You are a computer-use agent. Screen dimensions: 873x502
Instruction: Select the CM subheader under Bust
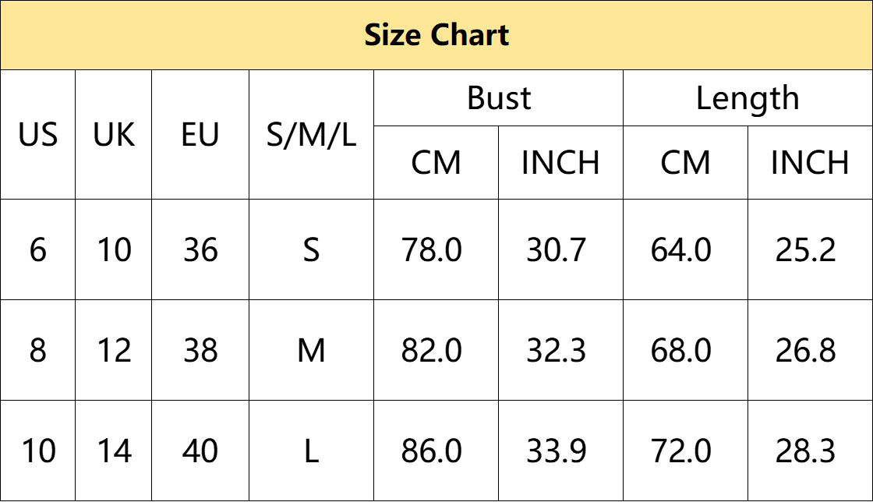[x=436, y=162]
